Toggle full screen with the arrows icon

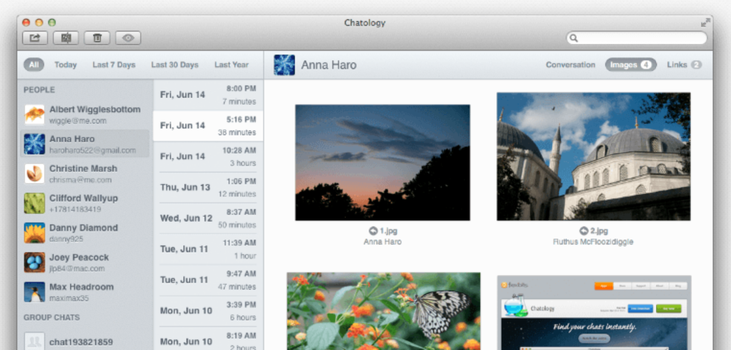tap(705, 23)
